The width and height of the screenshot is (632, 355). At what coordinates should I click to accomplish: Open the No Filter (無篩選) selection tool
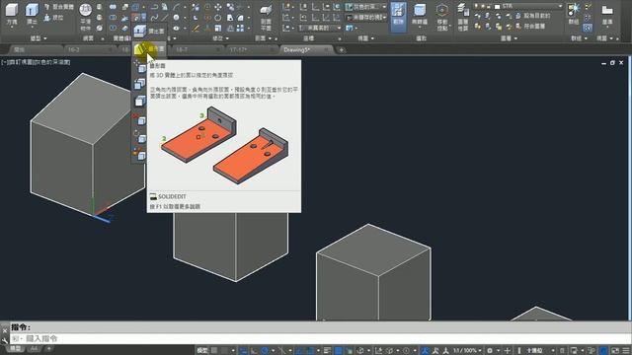pos(420,16)
